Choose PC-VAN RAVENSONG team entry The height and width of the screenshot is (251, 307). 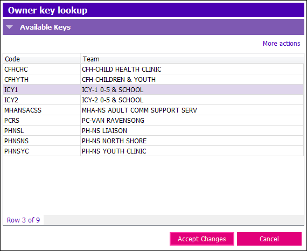point(113,121)
